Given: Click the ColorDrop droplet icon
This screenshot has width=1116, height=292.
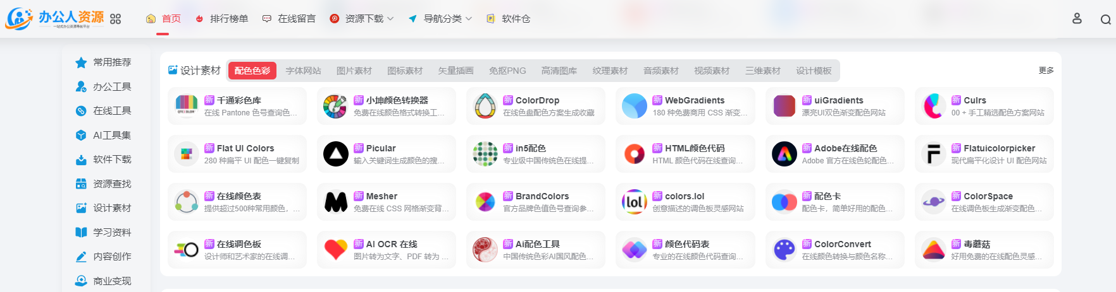Looking at the screenshot, I should (x=485, y=106).
